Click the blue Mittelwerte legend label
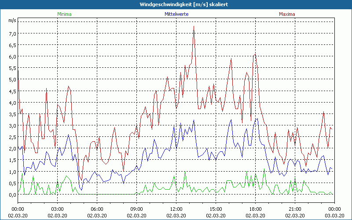This screenshot has width=352, height=220. pyautogui.click(x=176, y=14)
